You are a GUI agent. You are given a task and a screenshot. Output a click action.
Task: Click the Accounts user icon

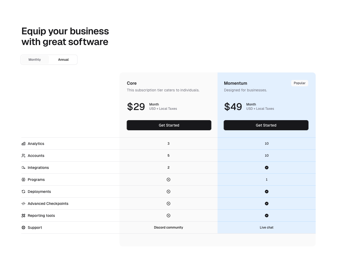pos(23,156)
